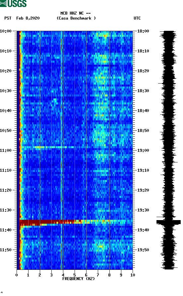Click the '3' frequency axis tick label
Viewport: 183px width, 296px height.
pyautogui.click(x=51, y=275)
